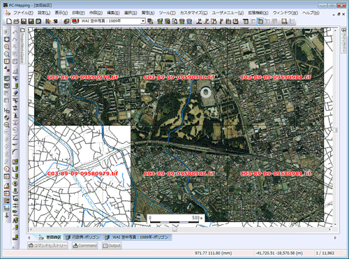
Task: Click the コマンドヒストリー button
Action: point(47,246)
